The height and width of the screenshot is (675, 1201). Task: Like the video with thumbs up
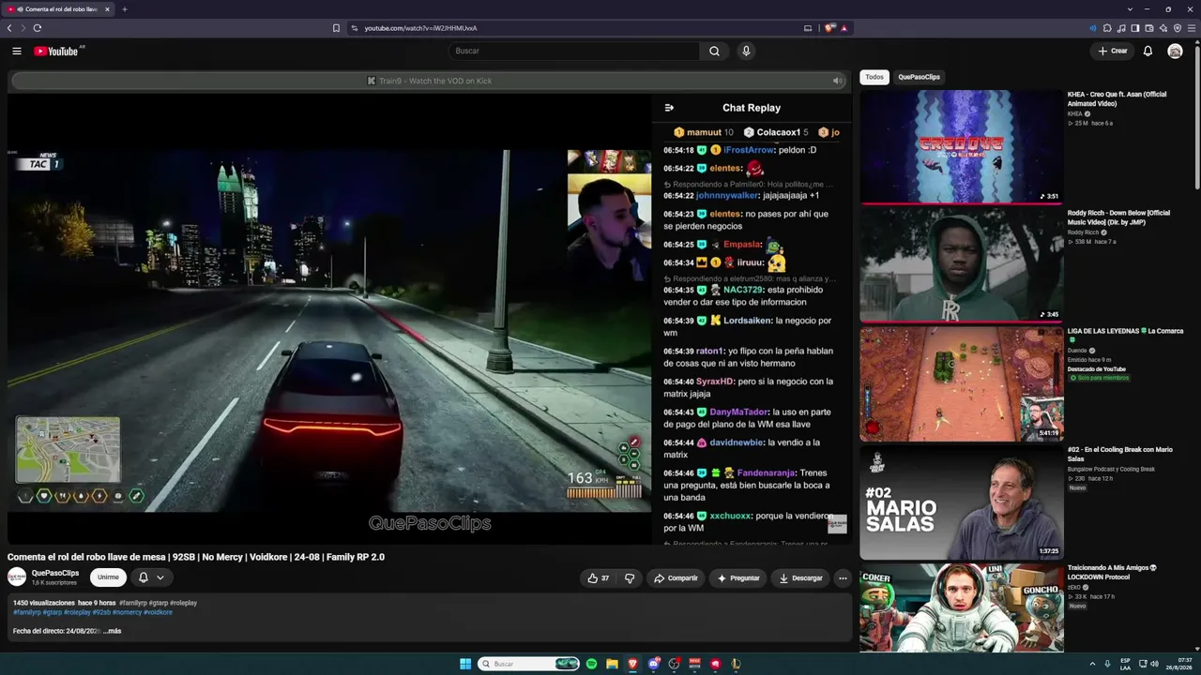click(598, 578)
